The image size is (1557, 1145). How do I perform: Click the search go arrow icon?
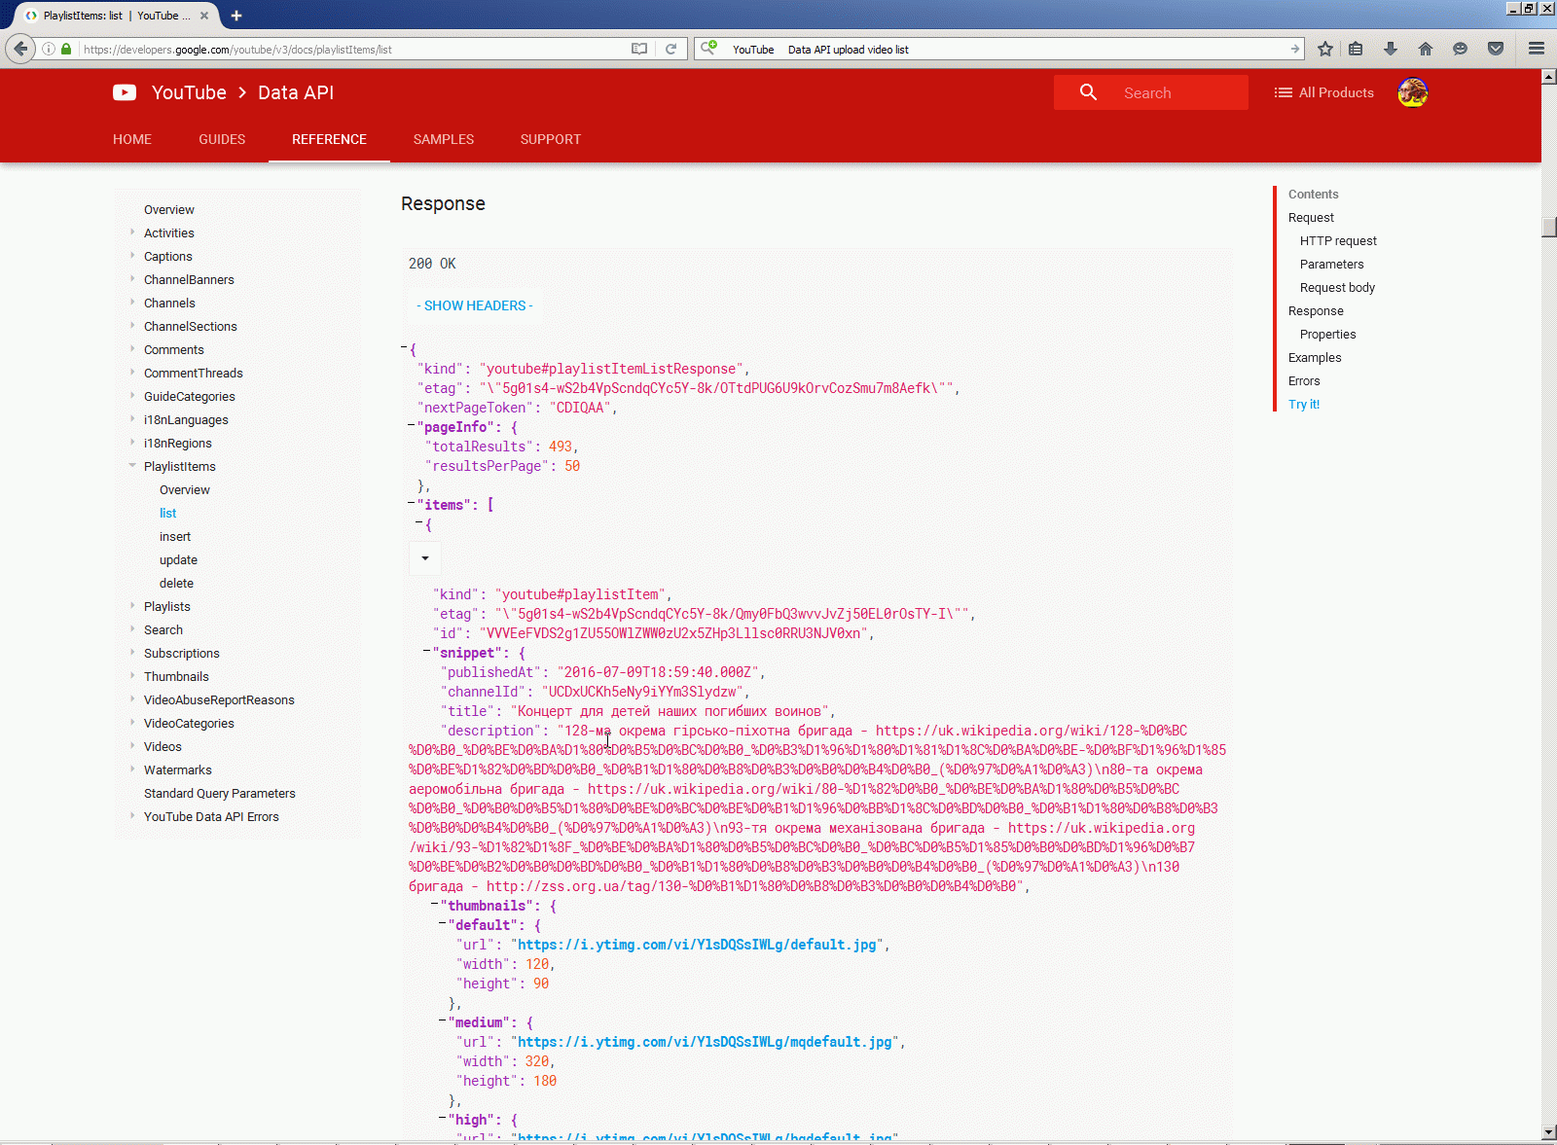pyautogui.click(x=1294, y=49)
